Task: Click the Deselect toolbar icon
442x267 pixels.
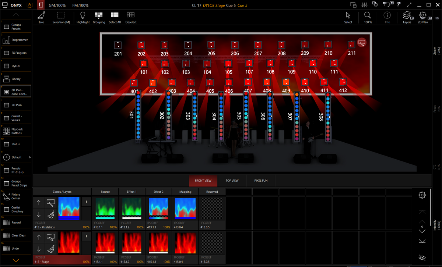Action: 130,15
